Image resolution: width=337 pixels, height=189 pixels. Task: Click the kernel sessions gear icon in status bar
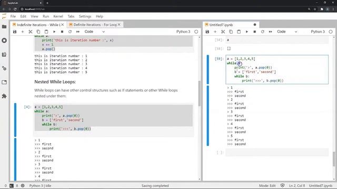pyautogui.click(x=23, y=185)
